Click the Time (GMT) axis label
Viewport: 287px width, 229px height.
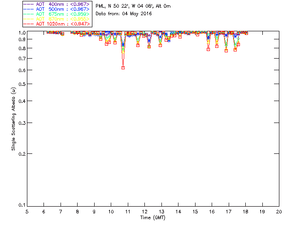point(152,218)
